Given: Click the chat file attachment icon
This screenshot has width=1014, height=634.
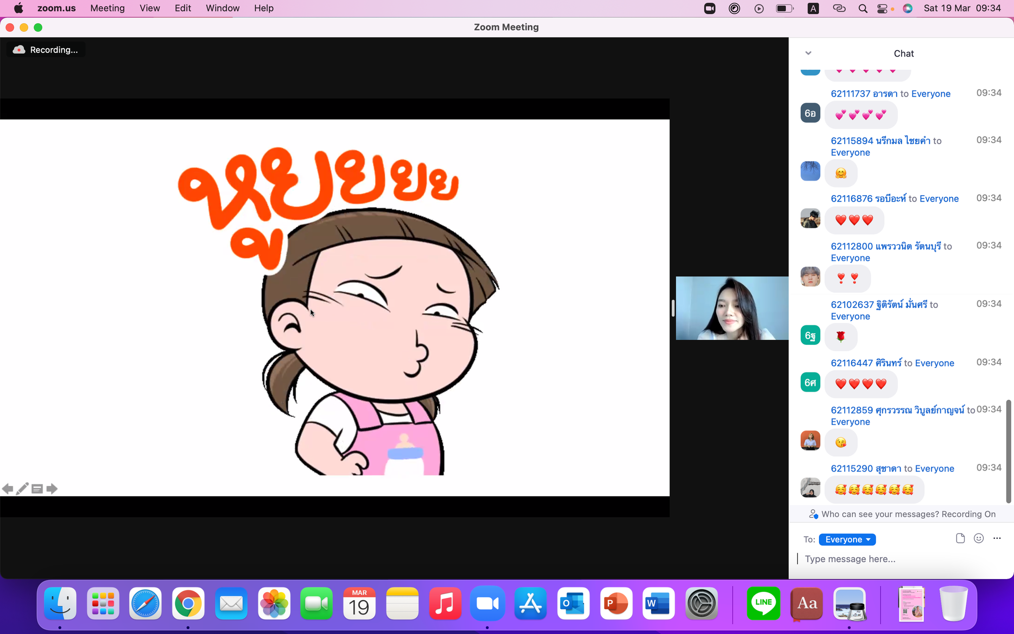Looking at the screenshot, I should coord(960,538).
